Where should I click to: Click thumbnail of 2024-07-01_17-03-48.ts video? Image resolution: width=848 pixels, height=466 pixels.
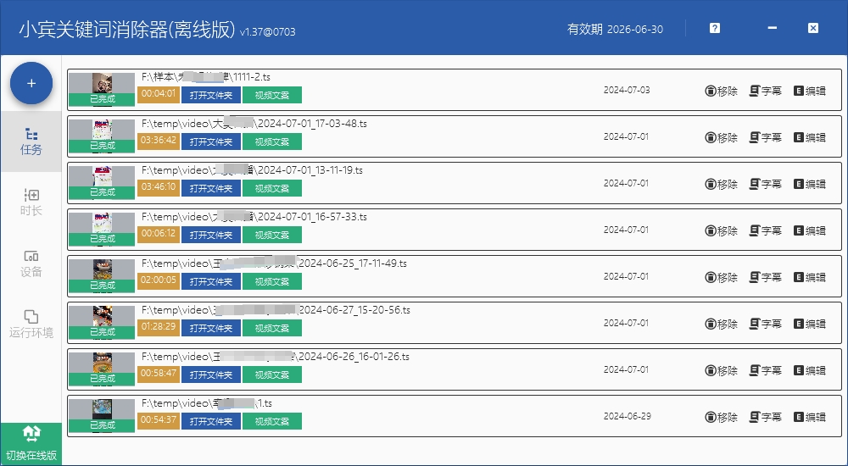click(102, 130)
